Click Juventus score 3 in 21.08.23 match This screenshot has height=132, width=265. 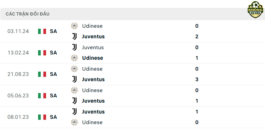coord(197,79)
